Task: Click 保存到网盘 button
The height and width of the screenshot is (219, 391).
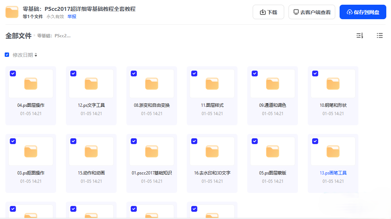Action: 363,12
